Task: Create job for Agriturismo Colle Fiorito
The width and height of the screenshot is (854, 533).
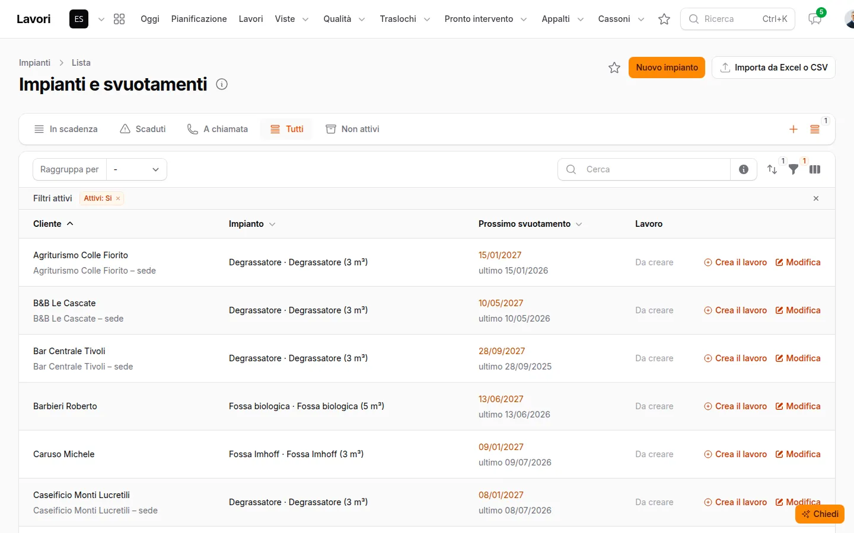Action: click(x=735, y=262)
